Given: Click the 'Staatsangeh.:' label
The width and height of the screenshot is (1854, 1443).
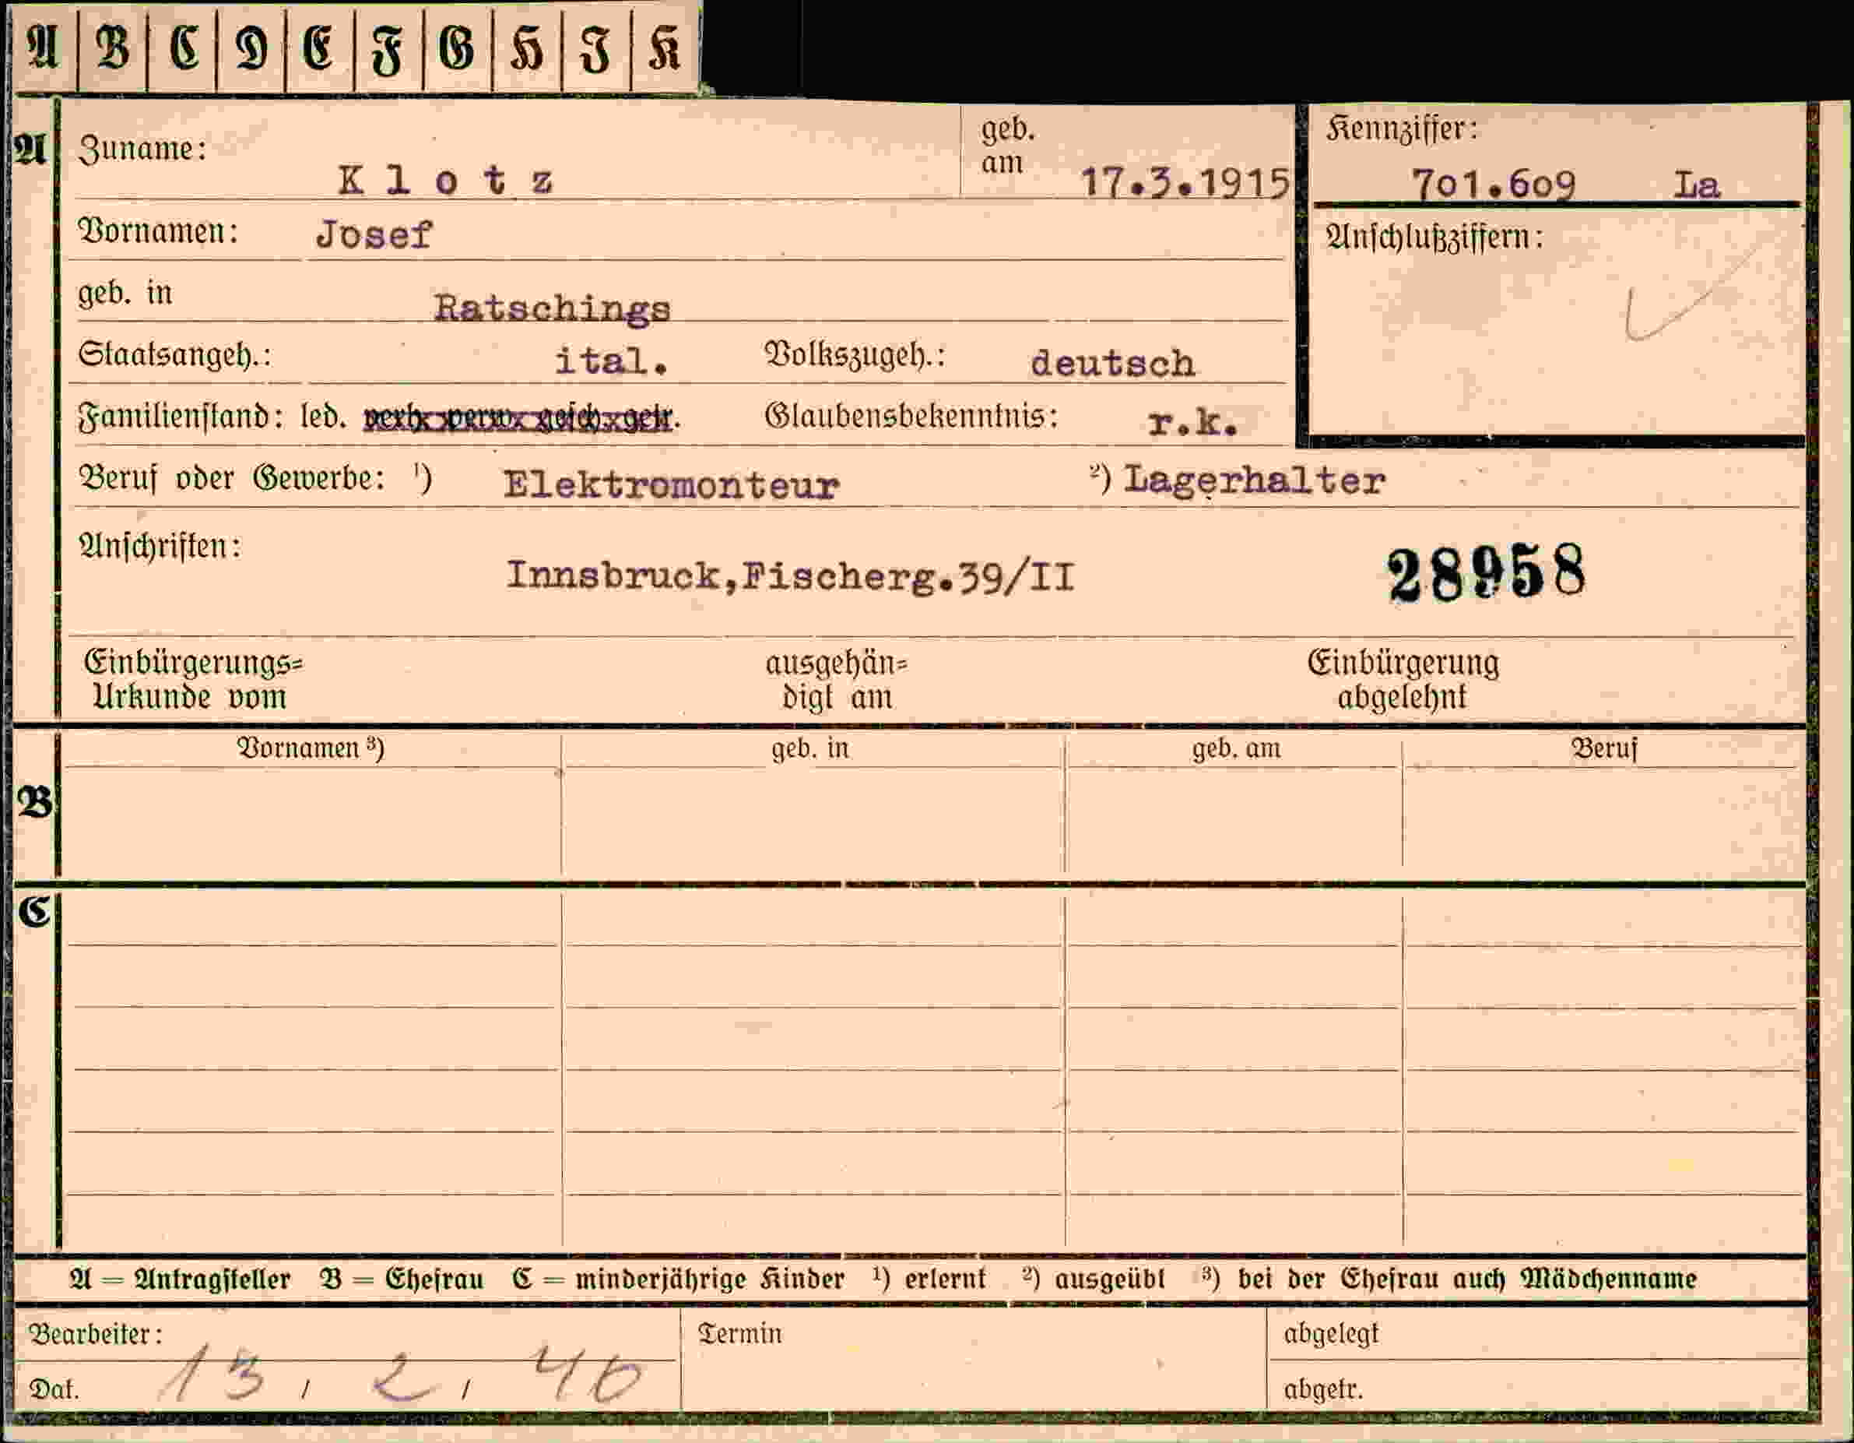Looking at the screenshot, I should click(174, 355).
